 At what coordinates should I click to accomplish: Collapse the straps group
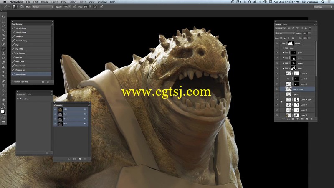click(x=283, y=63)
